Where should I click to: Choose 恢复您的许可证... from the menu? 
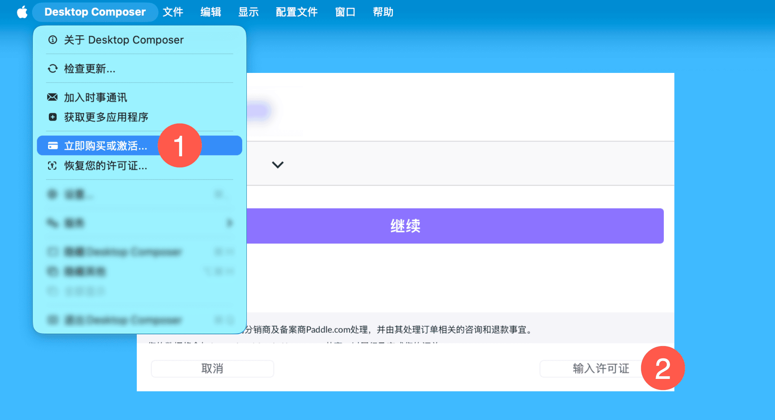[105, 166]
